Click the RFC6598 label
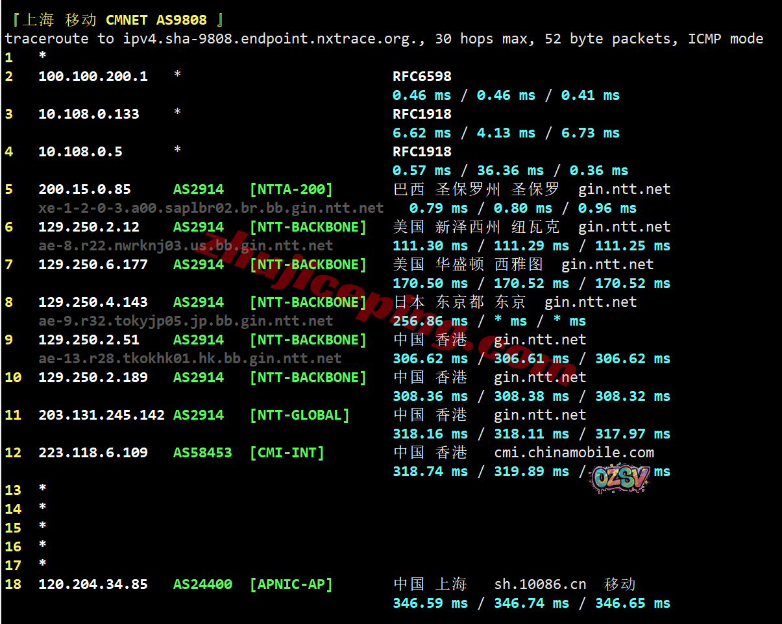 (421, 77)
